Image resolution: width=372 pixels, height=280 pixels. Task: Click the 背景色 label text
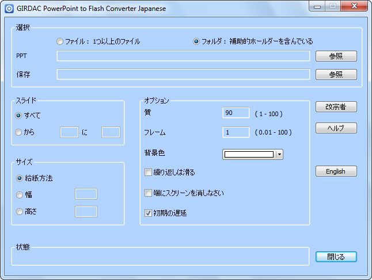[154, 153]
